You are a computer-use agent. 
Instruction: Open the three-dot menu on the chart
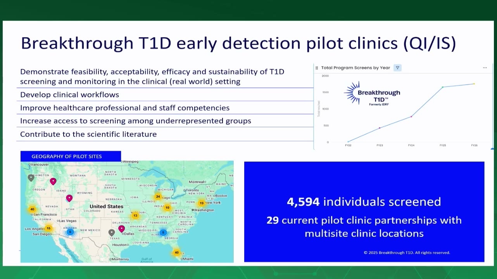(485, 68)
